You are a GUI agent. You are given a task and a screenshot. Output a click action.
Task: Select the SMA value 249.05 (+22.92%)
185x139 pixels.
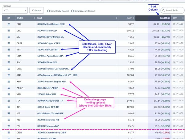(x=161, y=31)
